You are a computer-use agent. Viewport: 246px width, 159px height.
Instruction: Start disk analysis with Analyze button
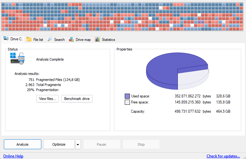(x=23, y=144)
